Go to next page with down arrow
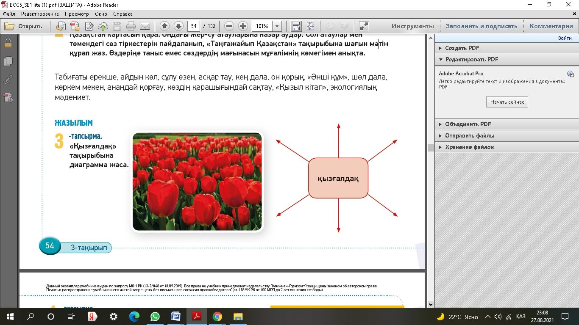 click(178, 26)
